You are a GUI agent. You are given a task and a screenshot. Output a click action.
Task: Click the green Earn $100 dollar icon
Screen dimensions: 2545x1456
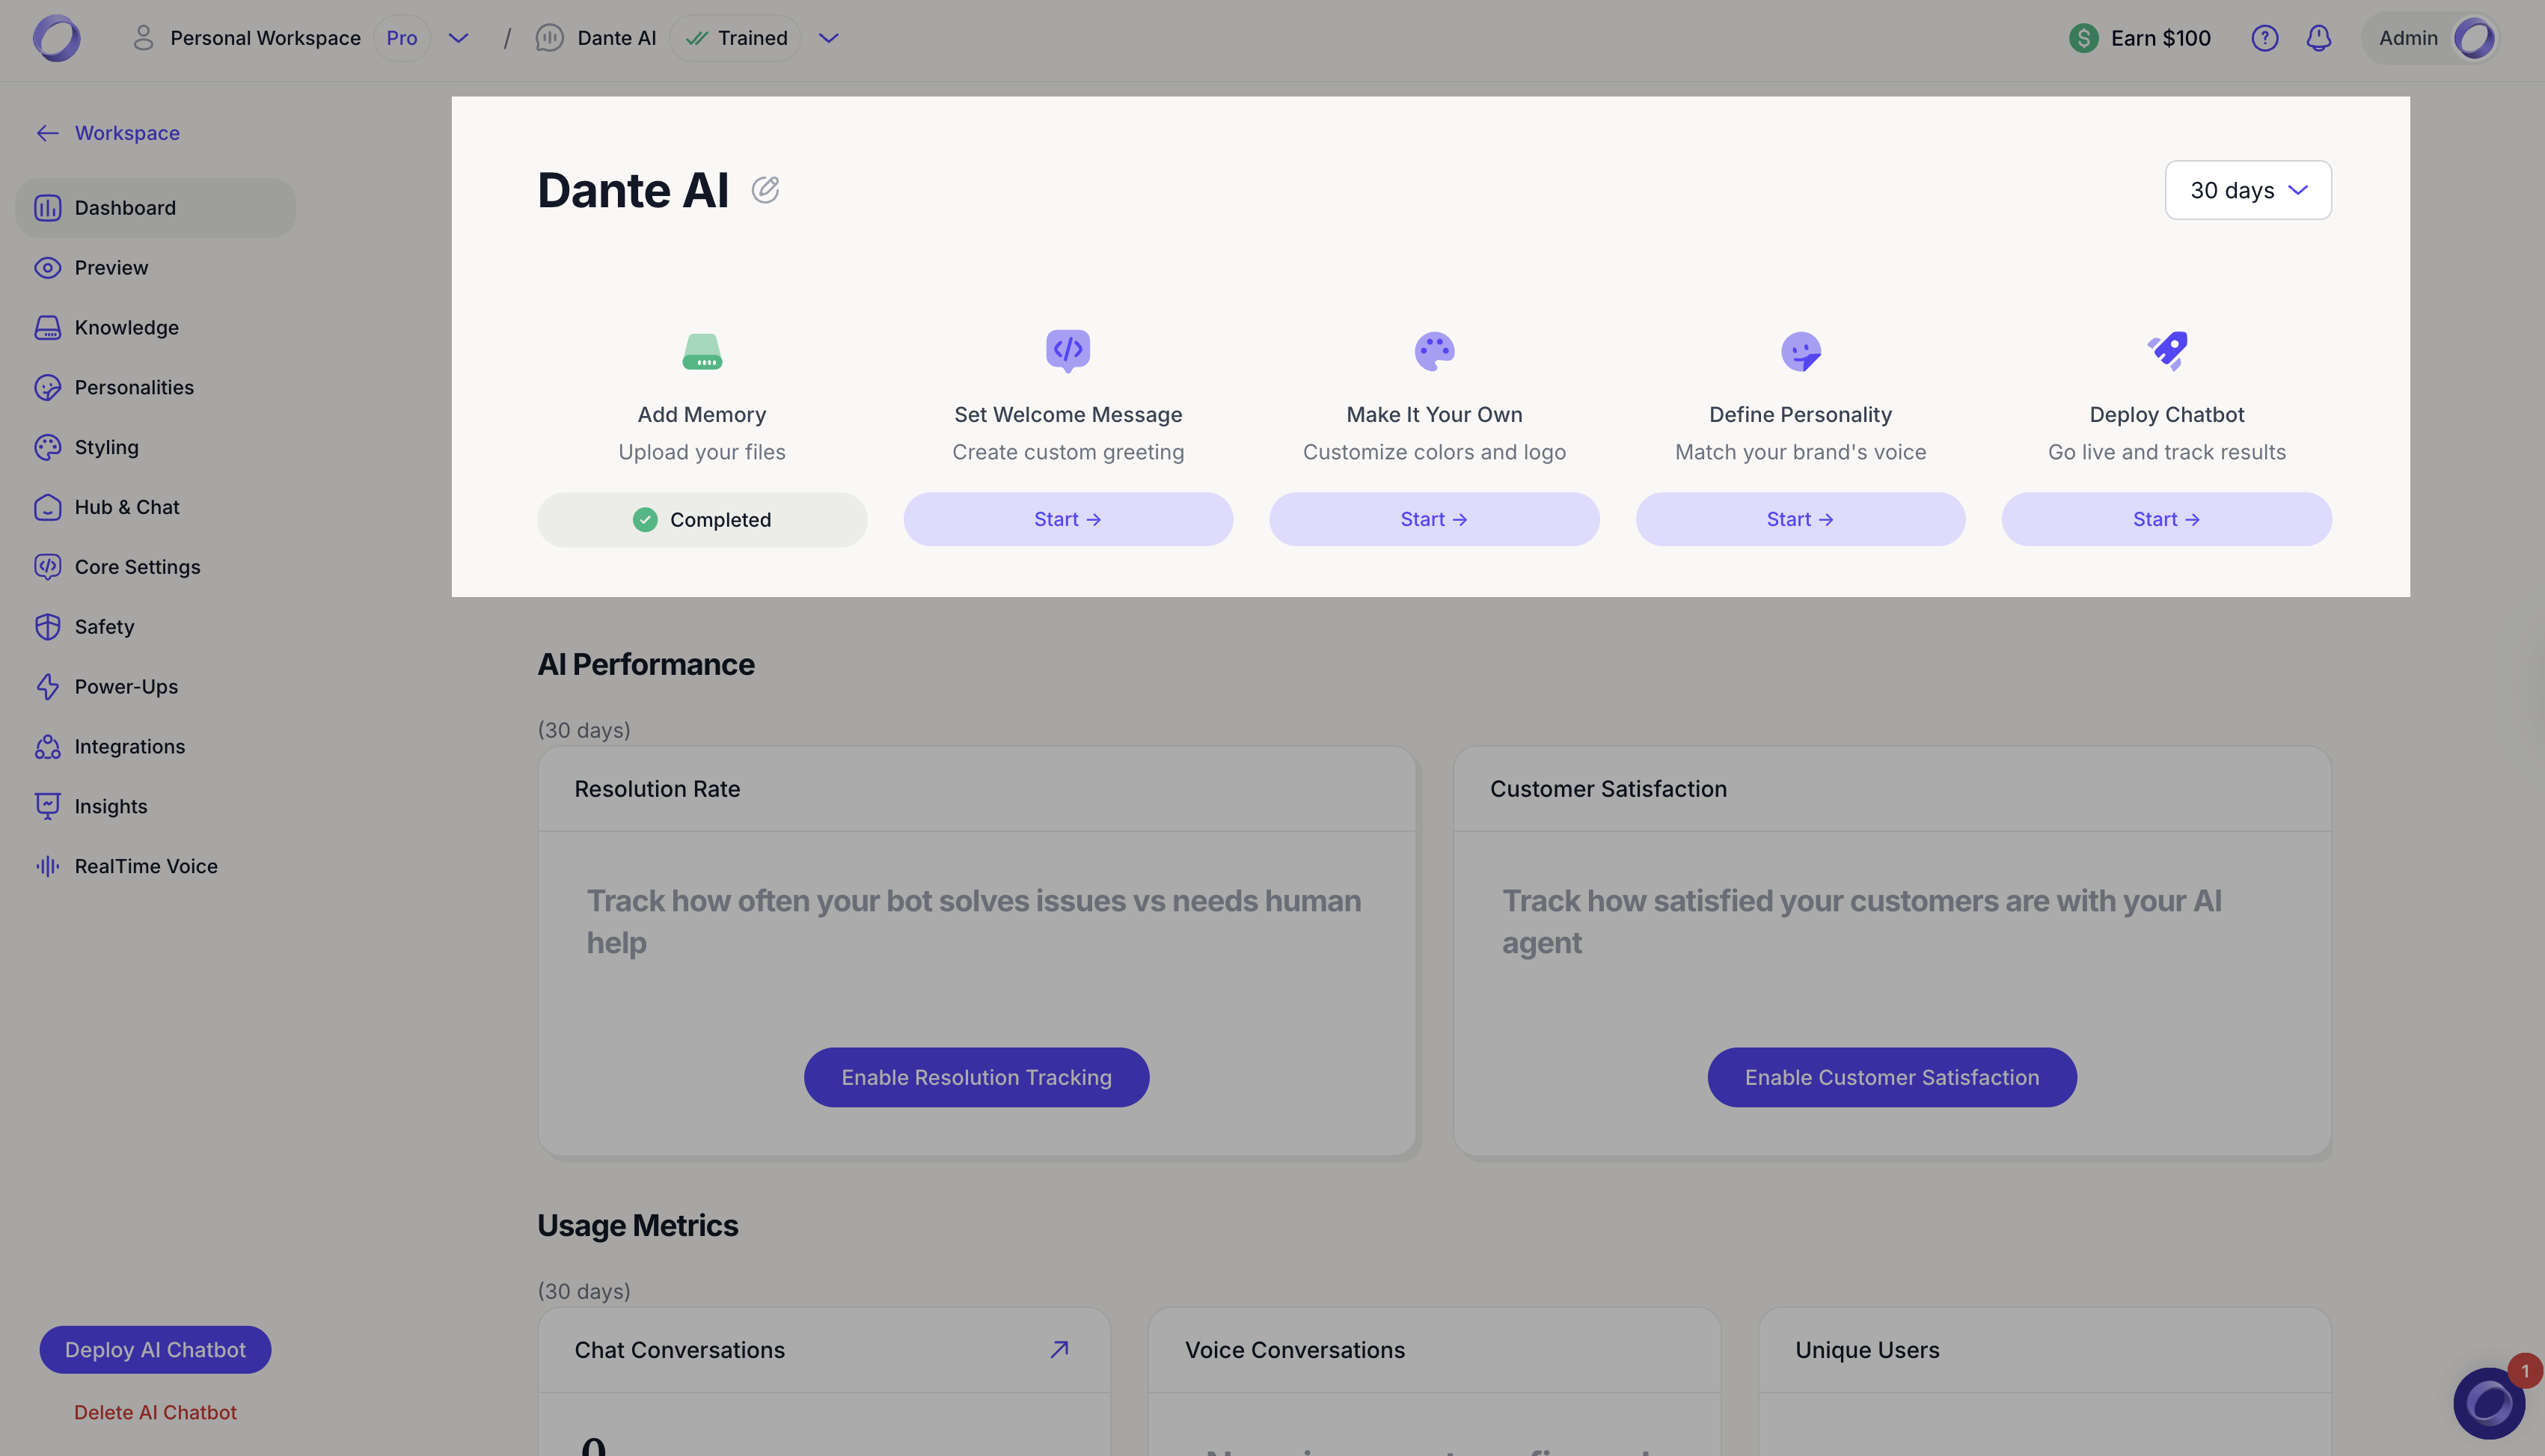pos(2083,38)
